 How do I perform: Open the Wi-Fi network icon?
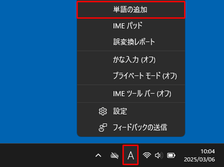coord(147,155)
